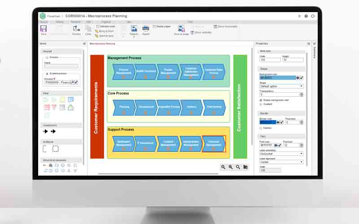Image resolution: width=359 pixels, height=224 pixels.
Task: Open the Diagram menu in the ribbon
Action: click(134, 30)
